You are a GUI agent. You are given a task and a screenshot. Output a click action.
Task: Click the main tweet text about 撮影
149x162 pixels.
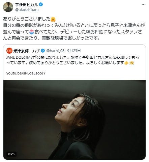(74, 29)
